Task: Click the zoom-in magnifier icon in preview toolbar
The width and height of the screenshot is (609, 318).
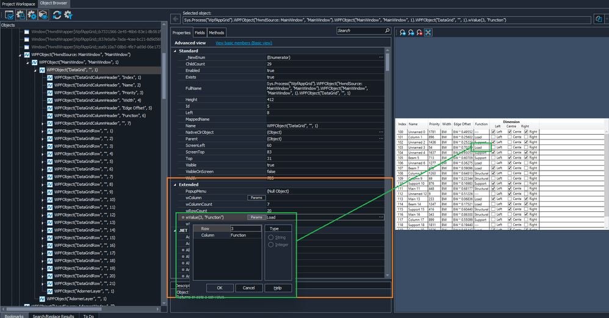Action: point(403,32)
